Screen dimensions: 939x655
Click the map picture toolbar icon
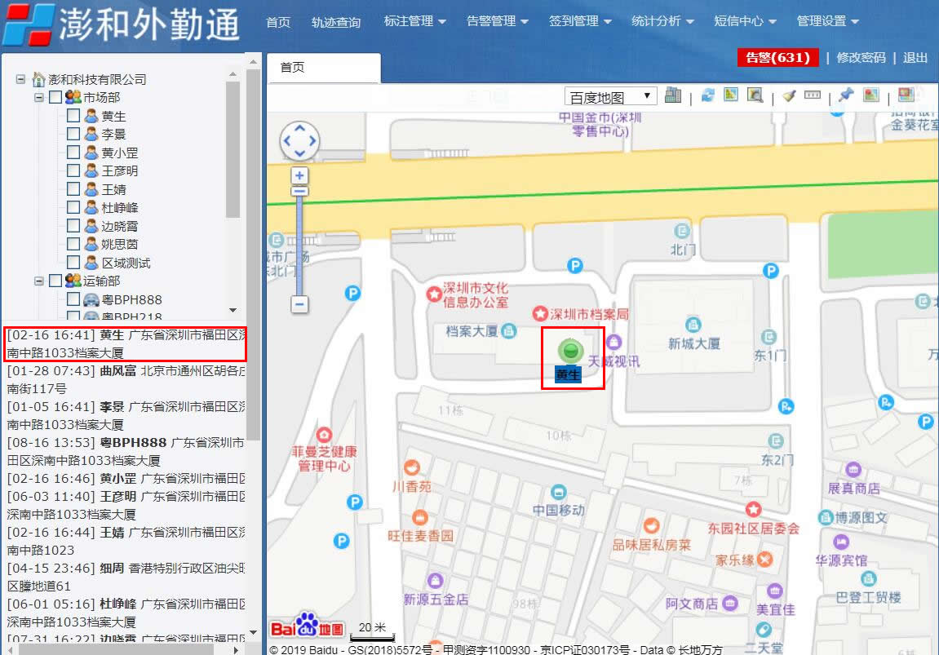pos(731,95)
